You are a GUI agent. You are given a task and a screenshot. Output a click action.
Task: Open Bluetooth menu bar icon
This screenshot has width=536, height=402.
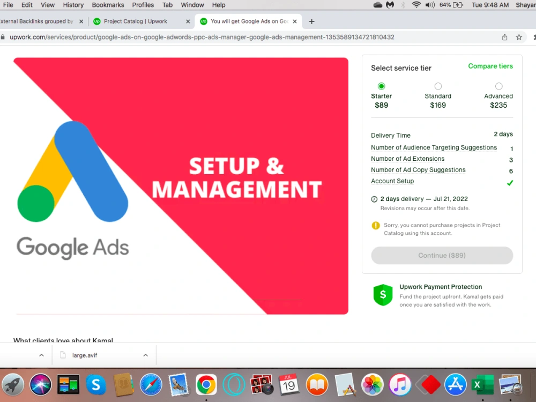tap(403, 5)
